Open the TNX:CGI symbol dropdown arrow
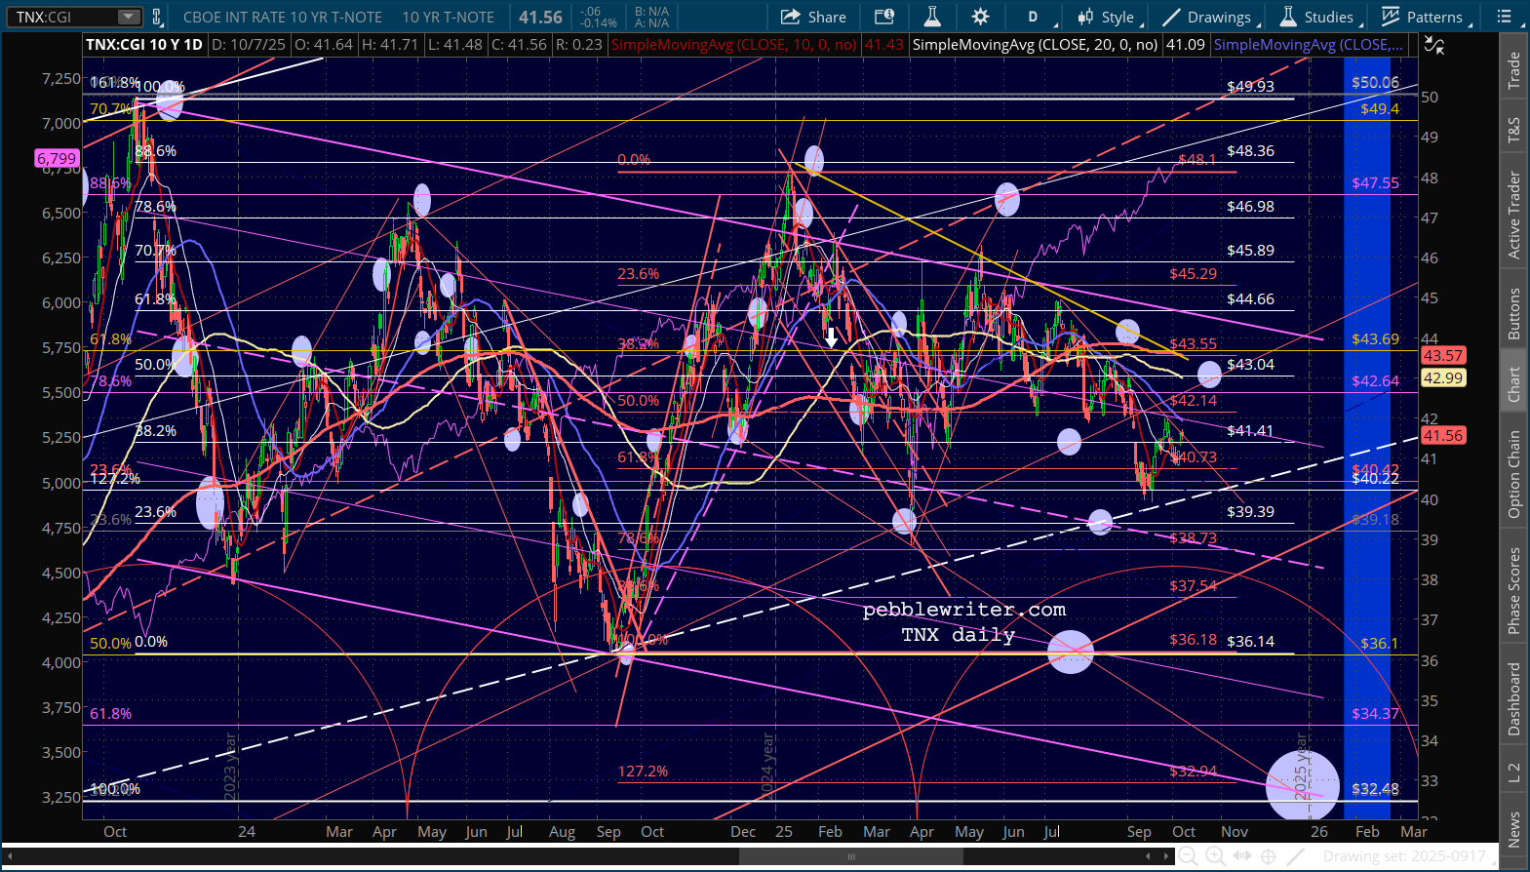The image size is (1530, 872). pyautogui.click(x=129, y=17)
